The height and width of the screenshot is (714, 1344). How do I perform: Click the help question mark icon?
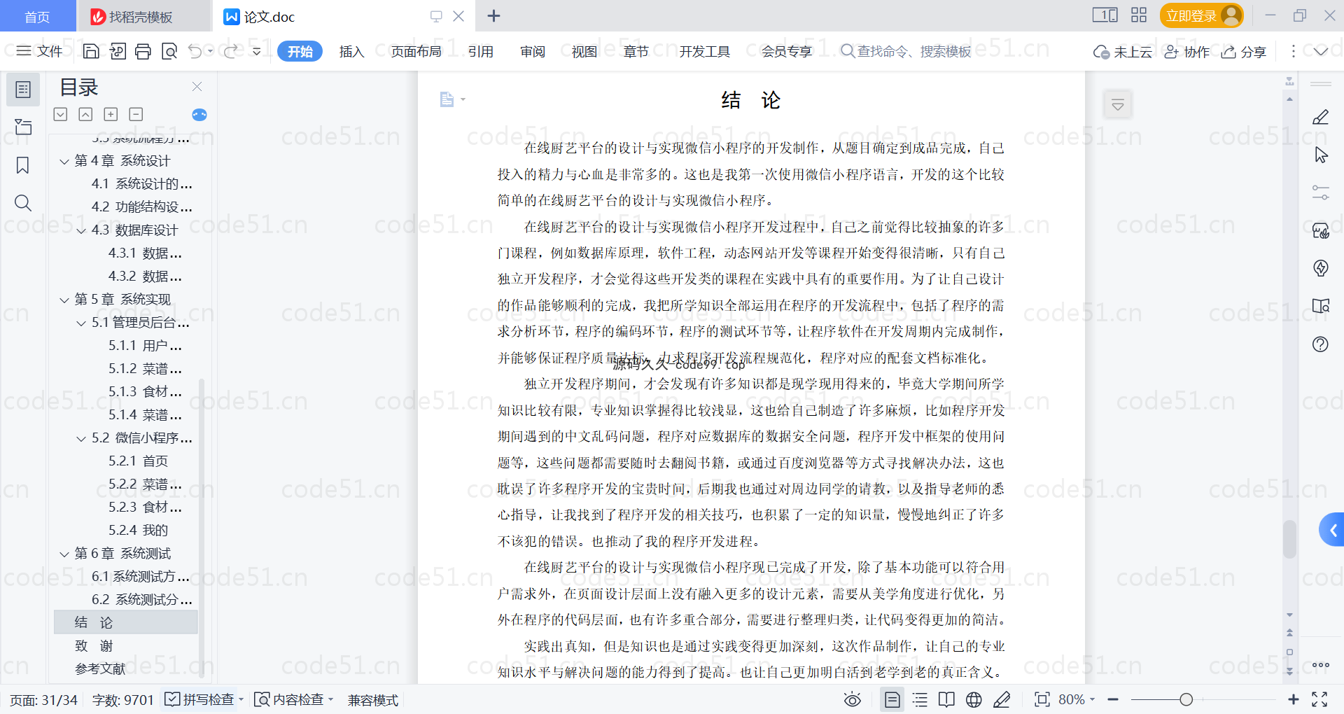coord(1320,344)
